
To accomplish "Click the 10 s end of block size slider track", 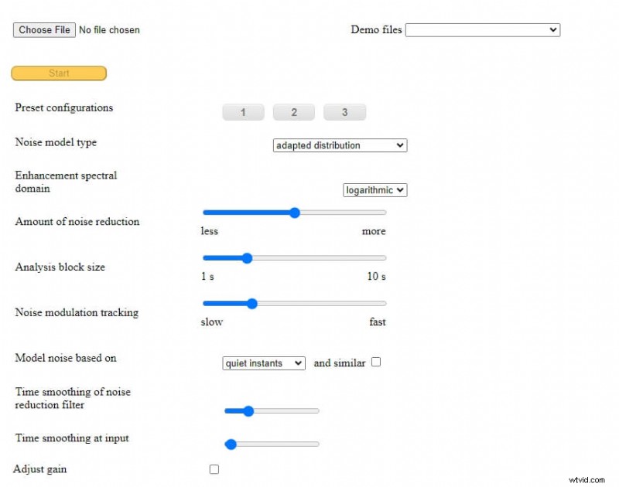I will pyautogui.click(x=382, y=258).
